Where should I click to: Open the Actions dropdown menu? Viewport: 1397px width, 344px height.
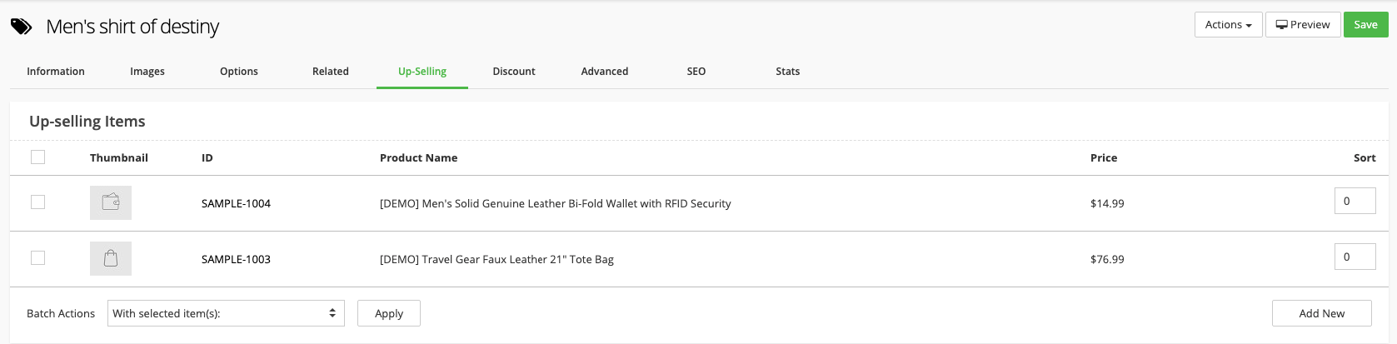pos(1228,25)
